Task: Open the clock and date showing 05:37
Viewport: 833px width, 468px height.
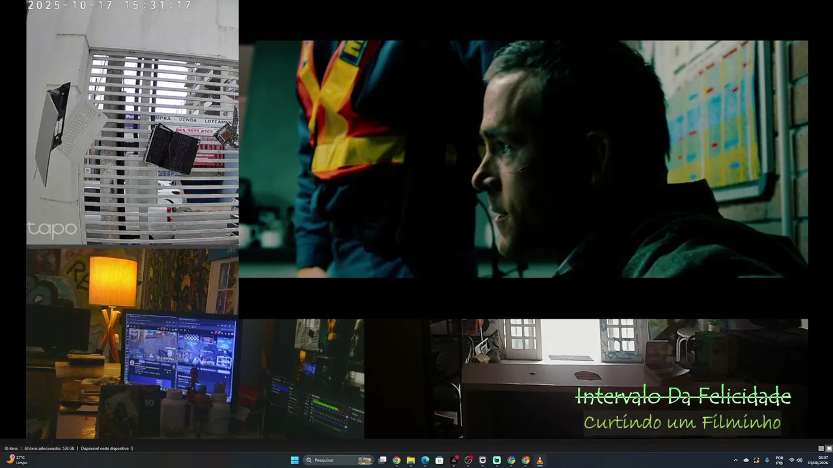Action: click(818, 460)
